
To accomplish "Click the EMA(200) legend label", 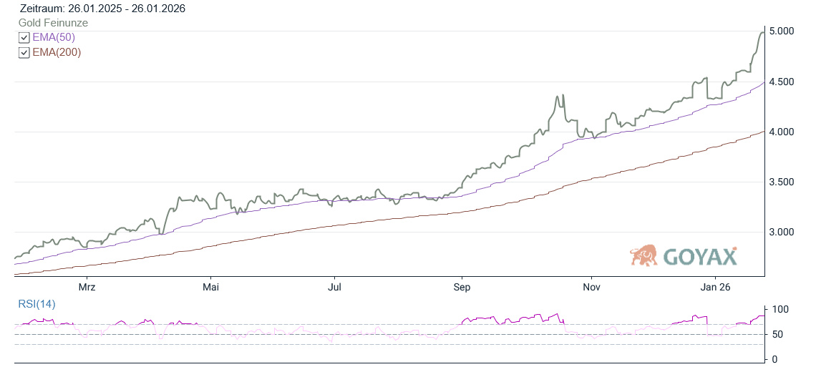I will [57, 52].
